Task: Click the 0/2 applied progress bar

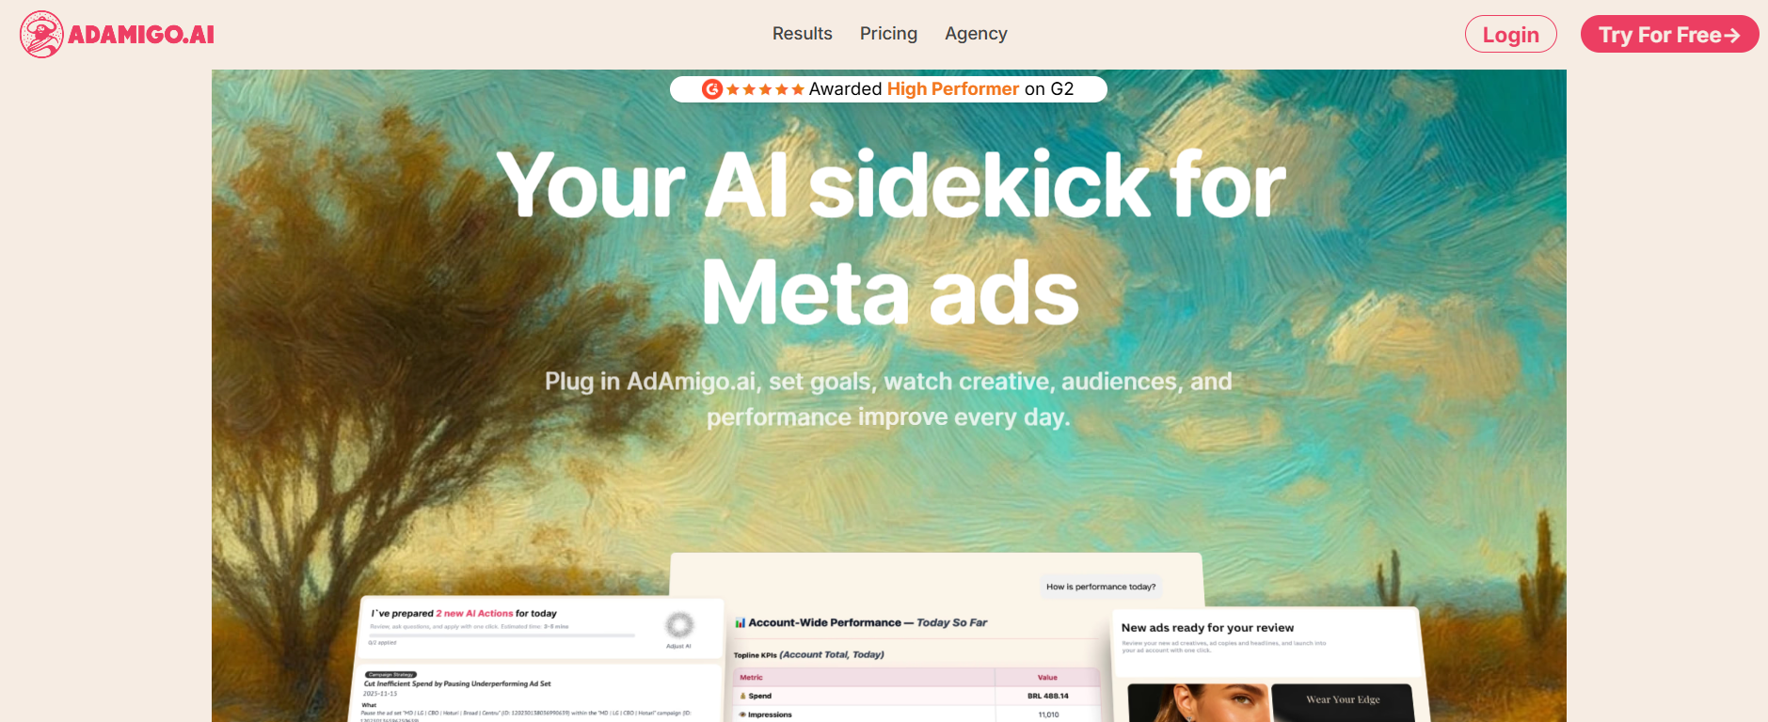Action: (502, 636)
